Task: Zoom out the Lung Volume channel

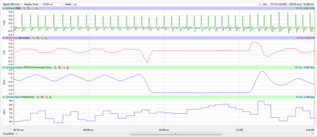Action: 63,67
